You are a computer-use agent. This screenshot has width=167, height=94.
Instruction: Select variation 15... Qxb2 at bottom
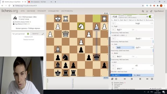coord(143,75)
